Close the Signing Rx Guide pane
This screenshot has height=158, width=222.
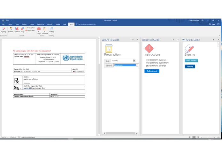pos(218,40)
